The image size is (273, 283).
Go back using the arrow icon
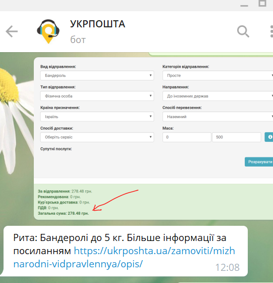coord(12,31)
